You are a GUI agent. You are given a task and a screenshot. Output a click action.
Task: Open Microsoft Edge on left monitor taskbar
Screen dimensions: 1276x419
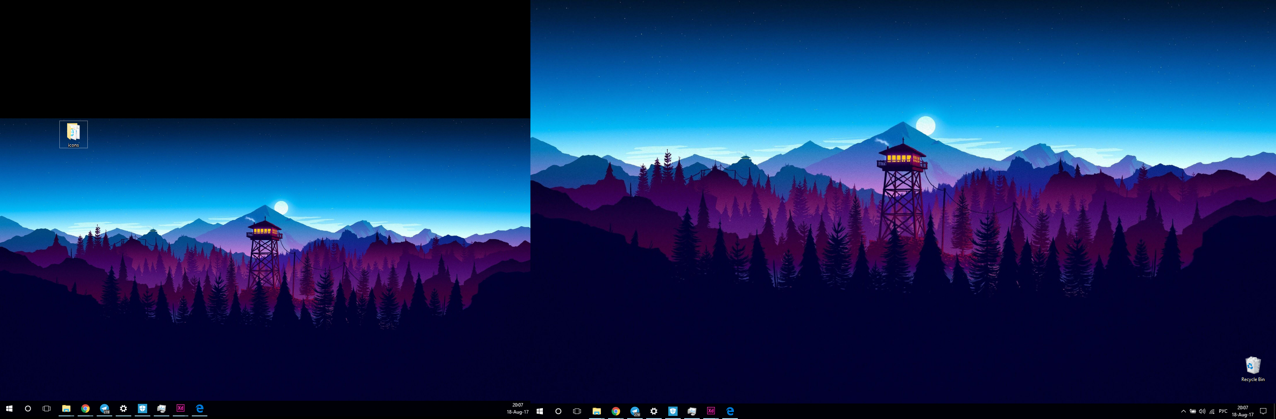point(200,409)
